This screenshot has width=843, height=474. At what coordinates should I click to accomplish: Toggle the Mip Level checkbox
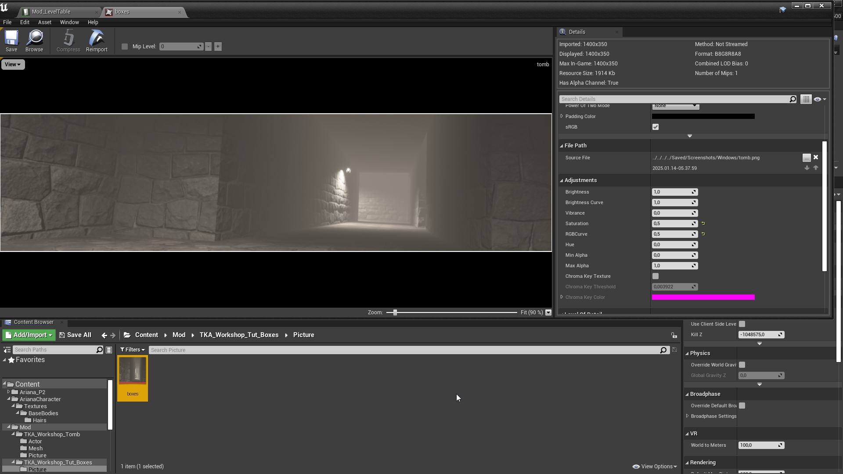125,47
